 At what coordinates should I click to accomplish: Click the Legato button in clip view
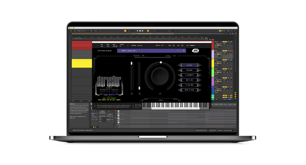[x=102, y=111]
